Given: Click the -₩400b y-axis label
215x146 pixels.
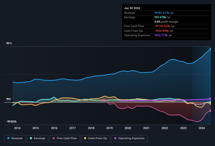Looking at the screenshot, I should coord(11,121).
